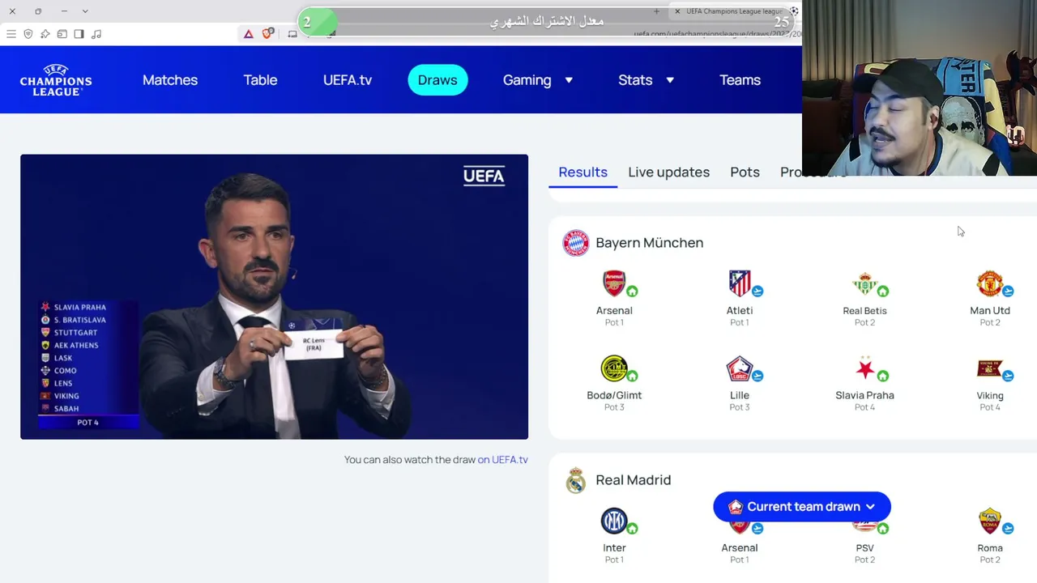Screen dimensions: 1037x583
Task: Open the browser wallet icon
Action: 62,34
